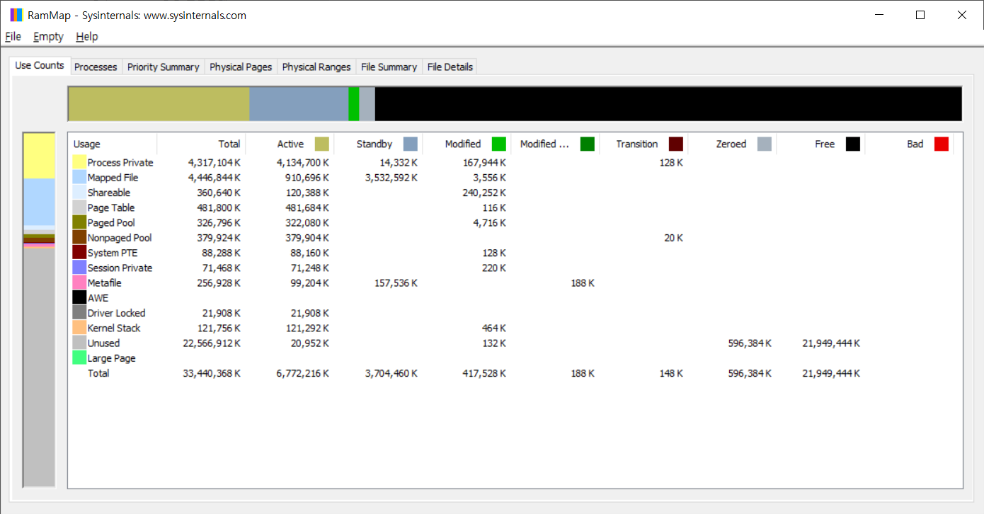The image size is (984, 514).
Task: Switch to the File Details tab
Action: 450,67
